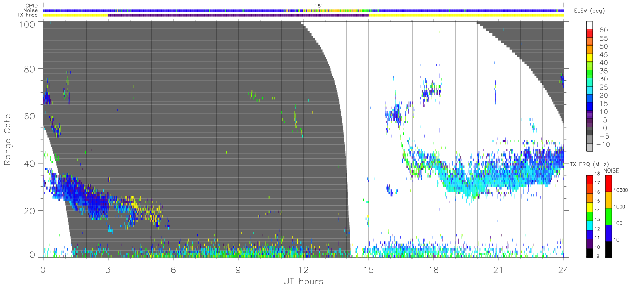This screenshot has width=634, height=292.
Task: Click the '55' label on ELEV legend
Action: [604, 38]
